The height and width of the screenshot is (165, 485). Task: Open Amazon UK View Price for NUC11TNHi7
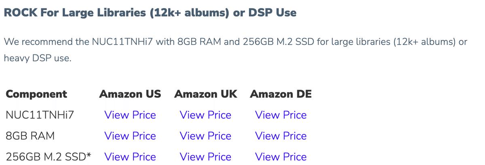click(205, 115)
